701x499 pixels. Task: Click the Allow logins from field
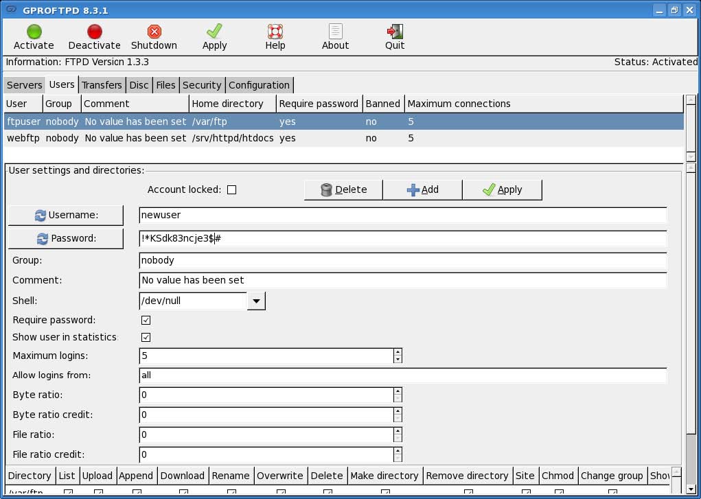pyautogui.click(x=403, y=375)
